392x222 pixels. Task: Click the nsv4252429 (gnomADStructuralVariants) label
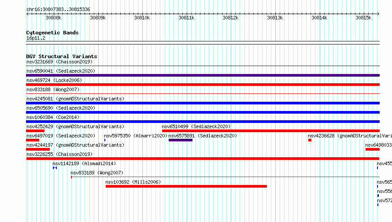pos(75,126)
